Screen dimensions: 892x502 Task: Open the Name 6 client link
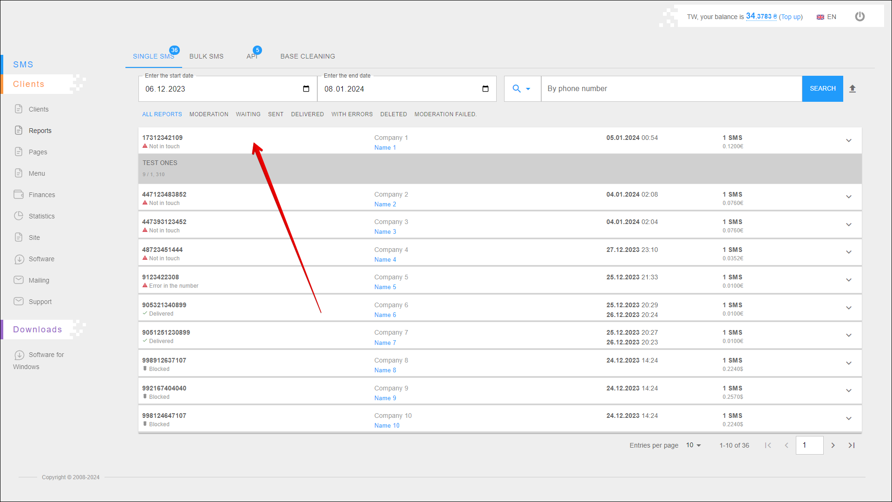click(x=385, y=315)
